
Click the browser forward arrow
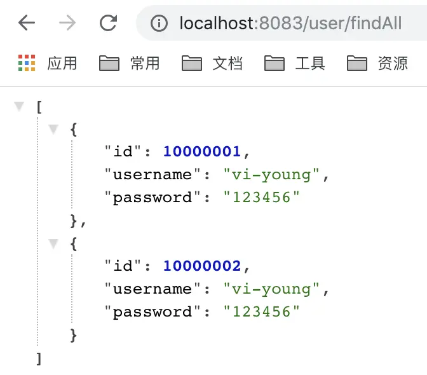(x=67, y=23)
